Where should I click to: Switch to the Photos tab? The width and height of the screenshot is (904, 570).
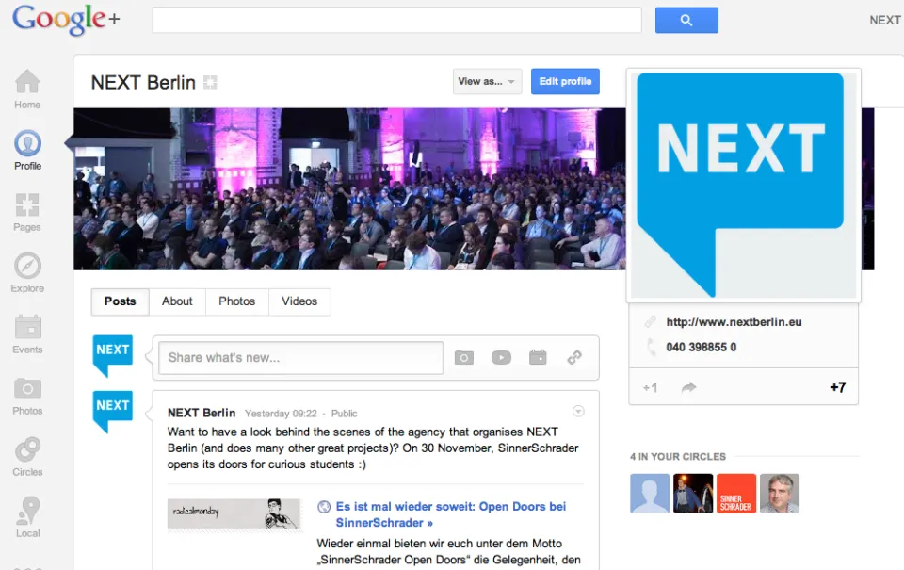pos(237,301)
